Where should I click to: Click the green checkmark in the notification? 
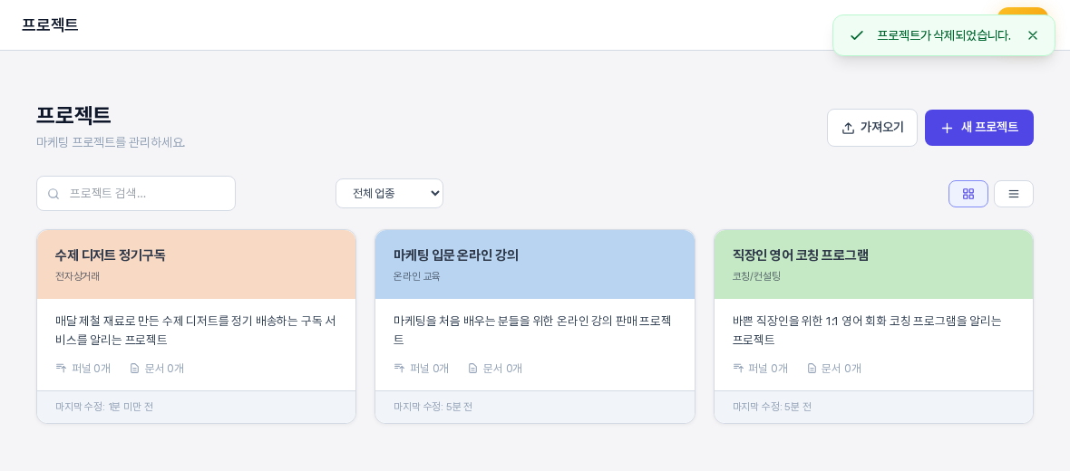[x=856, y=35]
